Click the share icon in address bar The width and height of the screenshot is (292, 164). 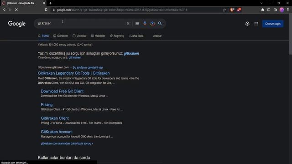coord(224,10)
